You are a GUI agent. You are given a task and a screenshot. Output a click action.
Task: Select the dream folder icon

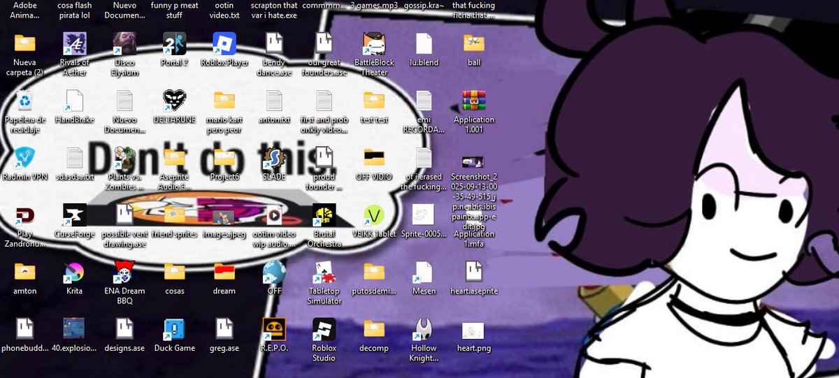(x=224, y=272)
